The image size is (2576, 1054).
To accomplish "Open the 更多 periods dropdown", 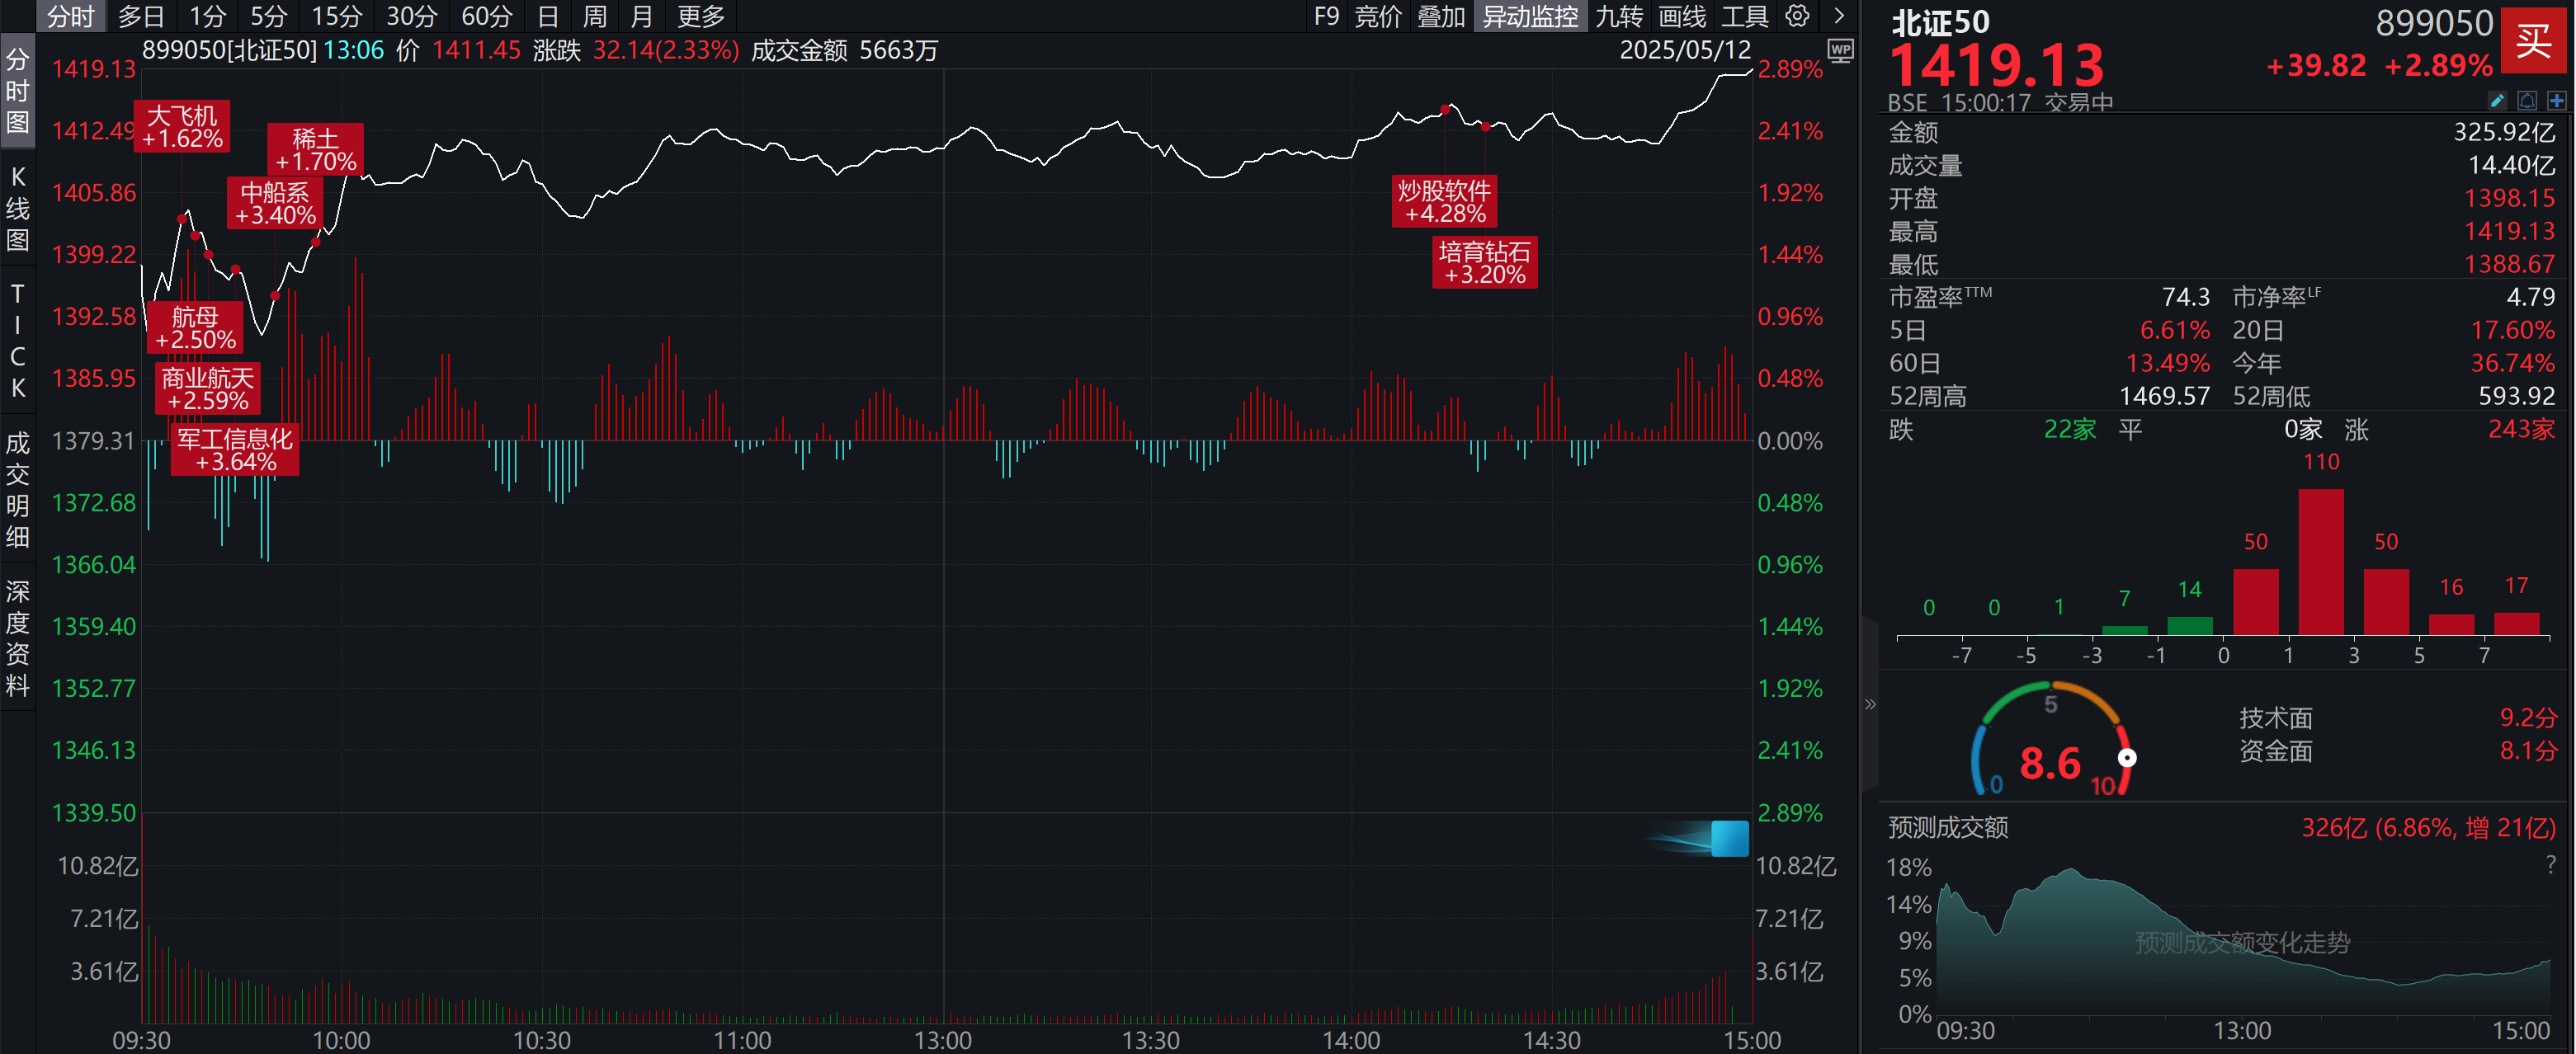I will pyautogui.click(x=700, y=16).
